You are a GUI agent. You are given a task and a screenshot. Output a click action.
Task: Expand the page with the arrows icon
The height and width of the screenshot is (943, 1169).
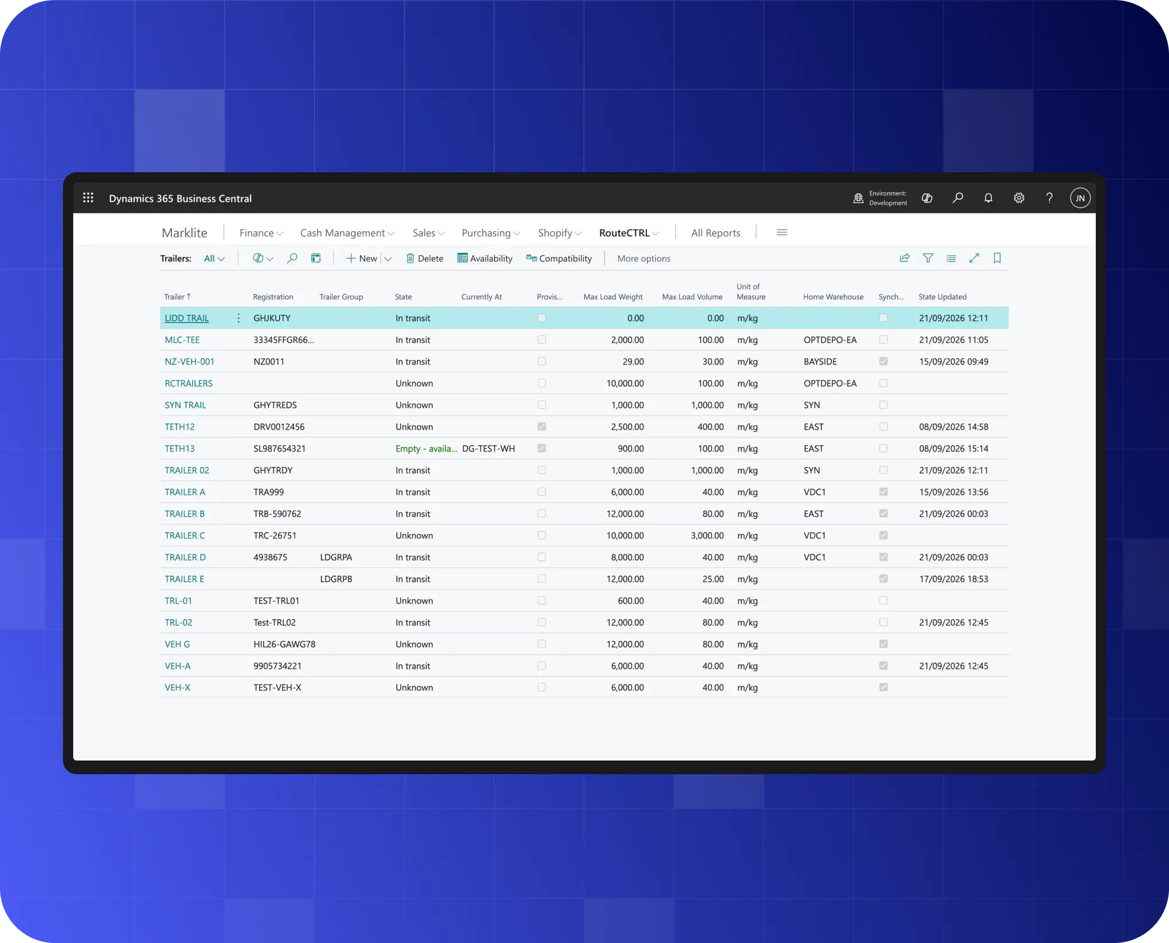[x=975, y=259]
